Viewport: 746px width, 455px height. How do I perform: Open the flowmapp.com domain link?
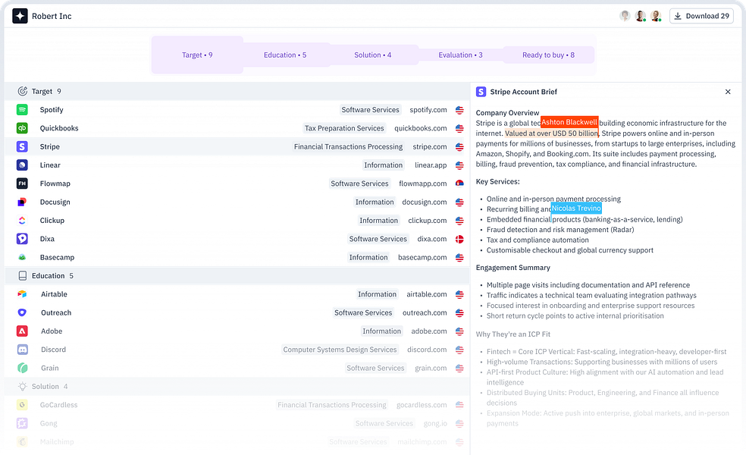click(423, 184)
